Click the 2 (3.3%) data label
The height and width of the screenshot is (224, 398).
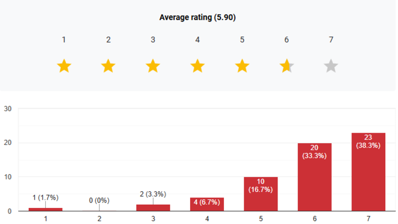(153, 194)
